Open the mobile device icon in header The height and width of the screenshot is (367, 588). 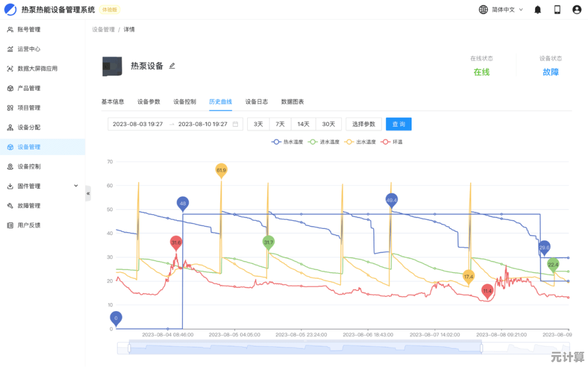pyautogui.click(x=557, y=9)
